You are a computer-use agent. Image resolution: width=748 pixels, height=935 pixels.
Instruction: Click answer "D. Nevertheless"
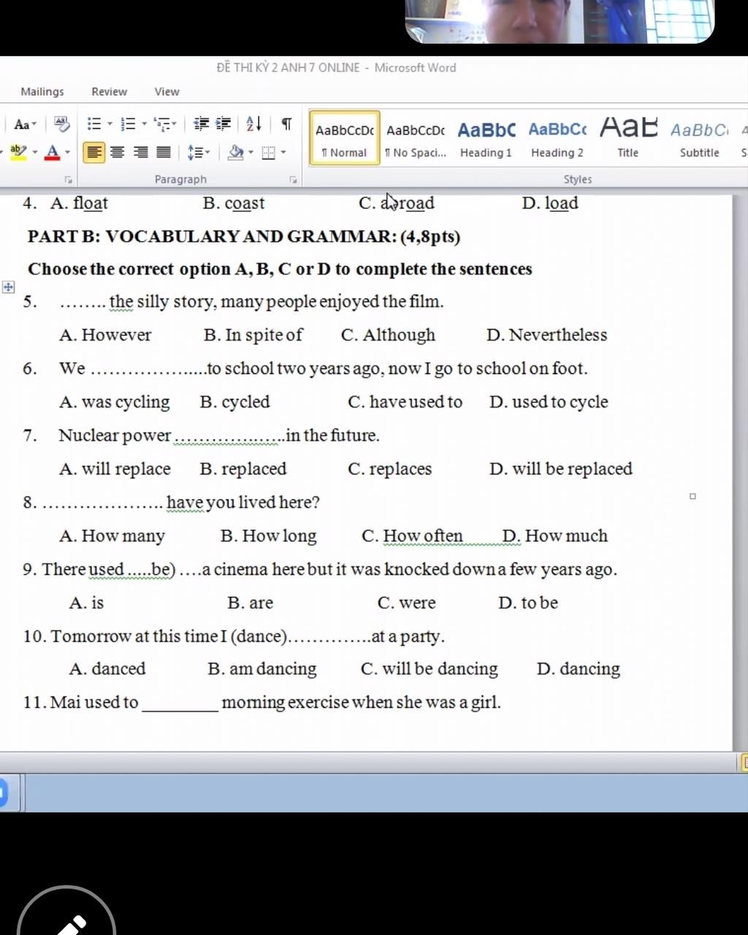tap(547, 335)
